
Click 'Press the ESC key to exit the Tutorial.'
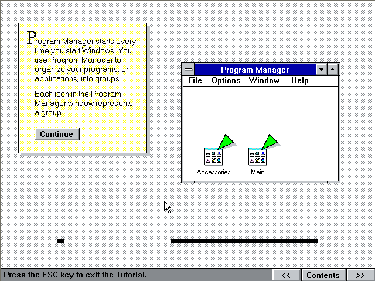tap(76, 275)
